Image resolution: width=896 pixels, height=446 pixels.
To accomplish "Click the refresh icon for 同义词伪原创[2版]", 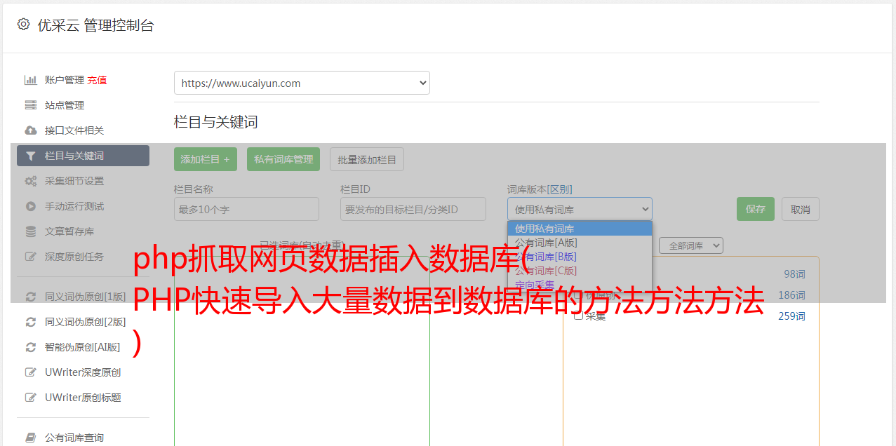I will point(31,322).
